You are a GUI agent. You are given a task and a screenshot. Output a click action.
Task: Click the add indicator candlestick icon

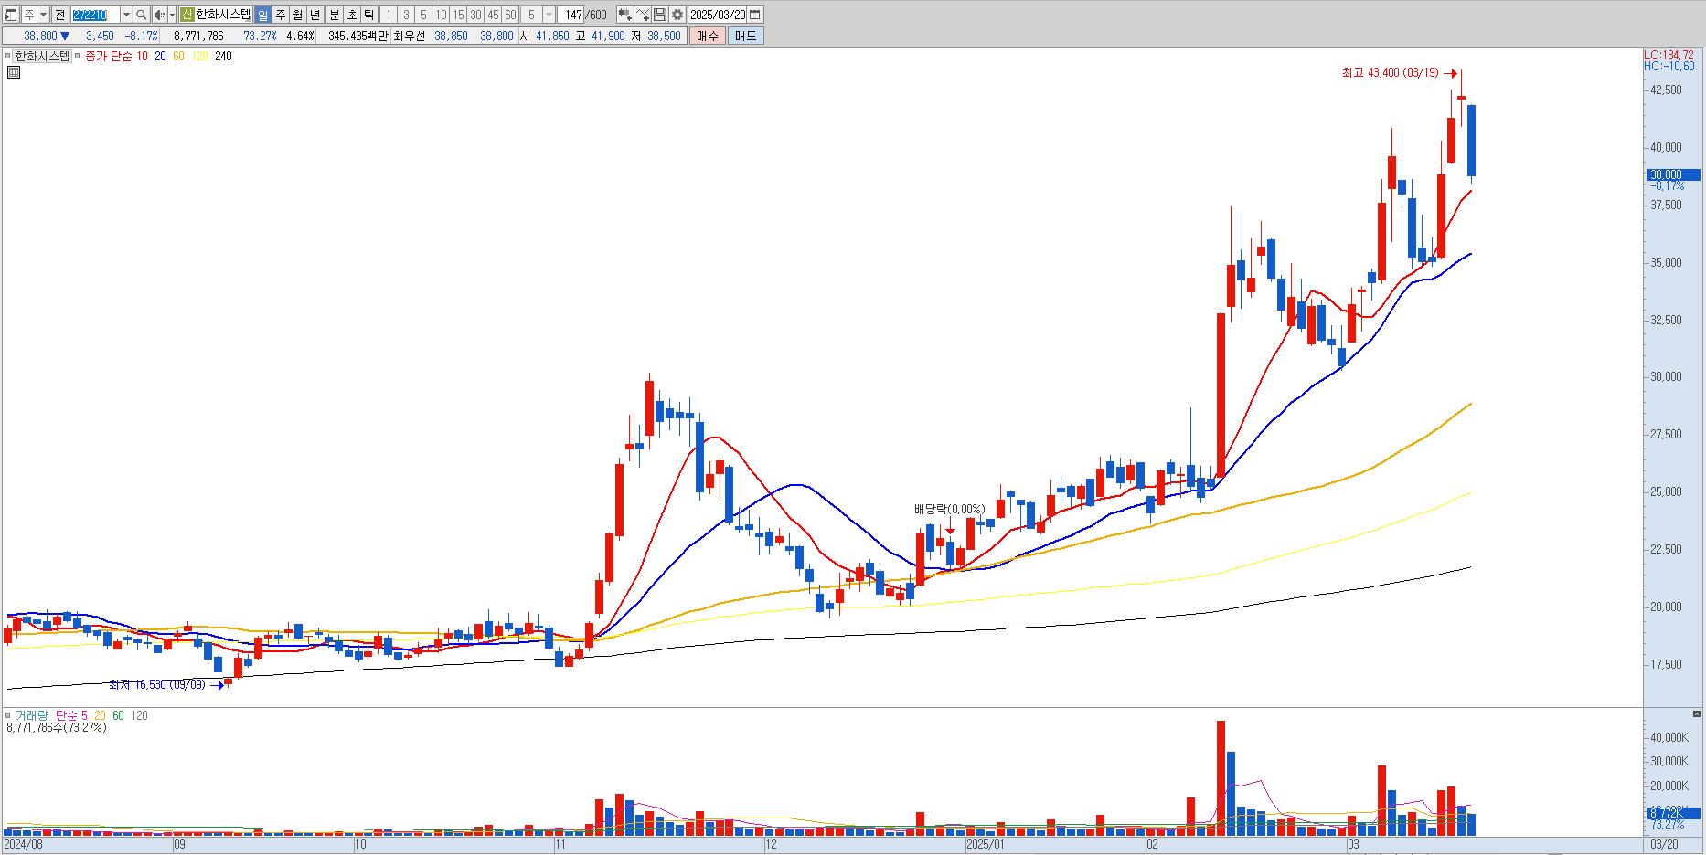pos(624,15)
